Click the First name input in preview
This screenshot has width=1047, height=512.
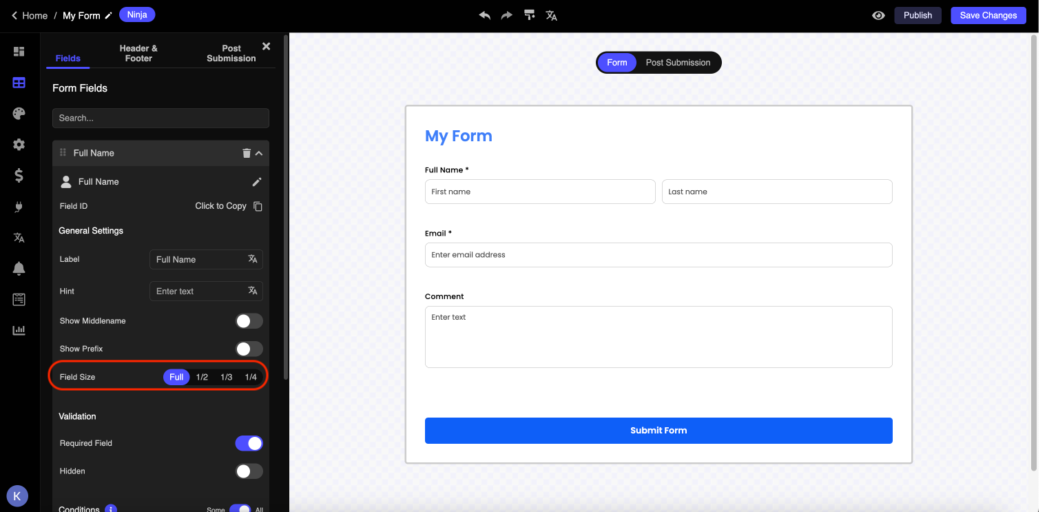[540, 192]
